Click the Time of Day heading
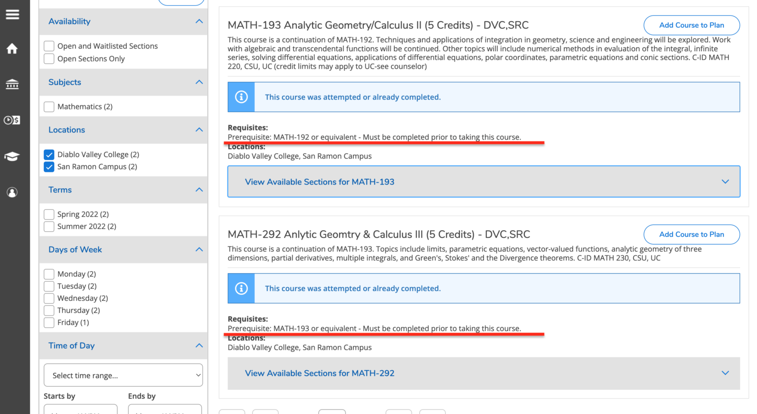Viewport: 757px width, 414px height. pyautogui.click(x=71, y=346)
